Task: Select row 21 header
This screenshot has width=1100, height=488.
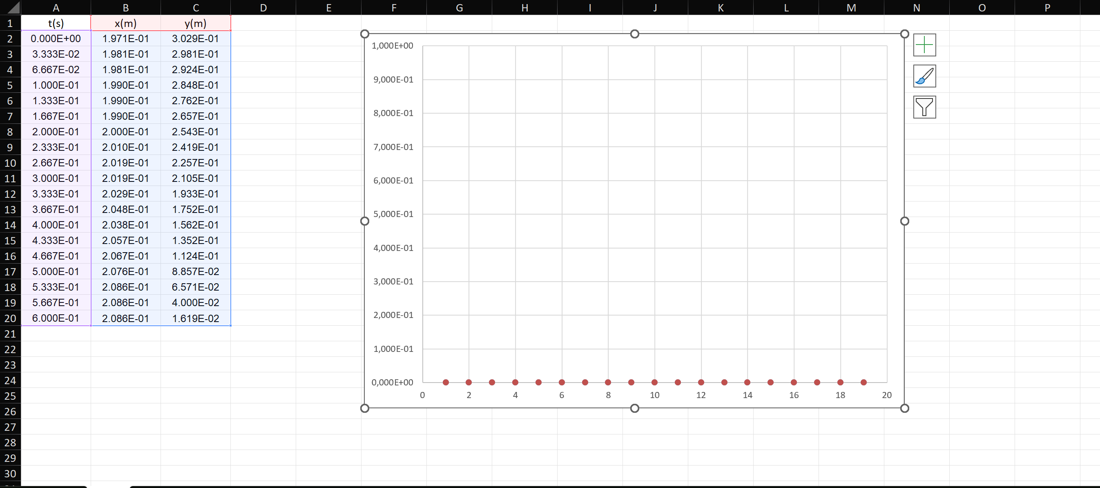Action: point(10,334)
